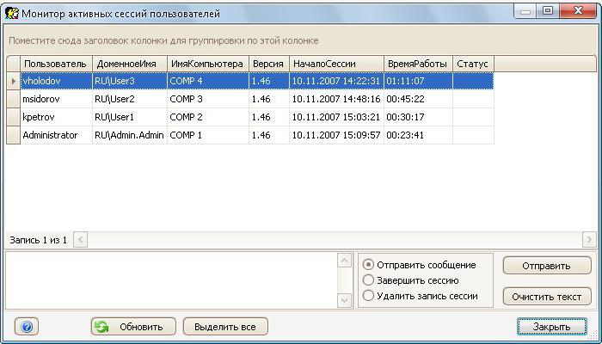Click the Выделить все button

225,327
